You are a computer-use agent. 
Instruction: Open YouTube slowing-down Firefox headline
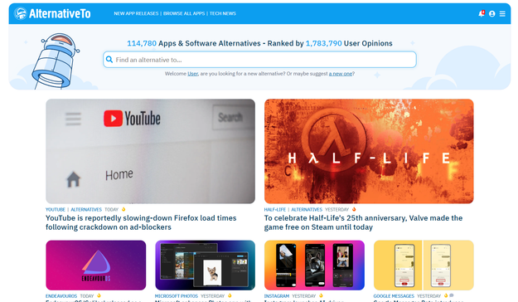click(141, 222)
